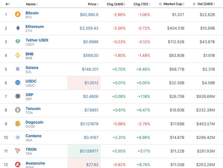Sort by Vol (24H) column header
Viewport: 223px width, 168px height.
point(206,4)
